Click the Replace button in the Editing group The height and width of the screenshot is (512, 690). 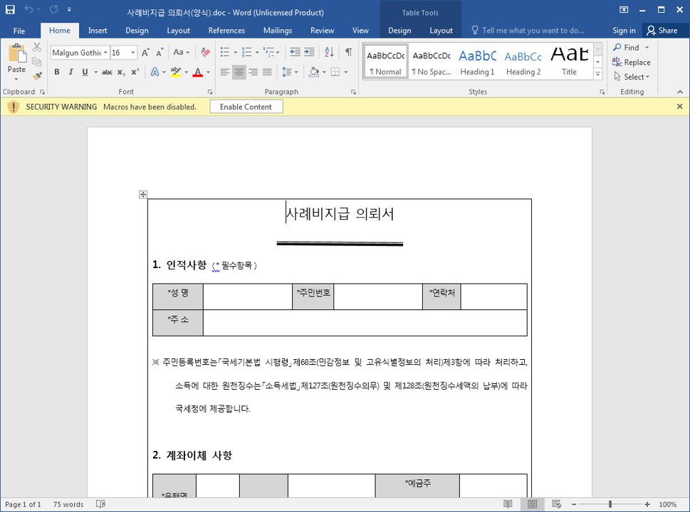coord(632,63)
